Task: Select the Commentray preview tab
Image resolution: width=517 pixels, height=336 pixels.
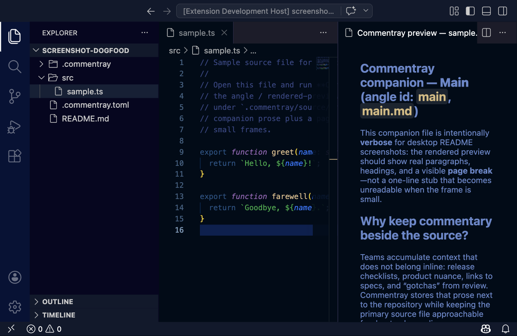Action: pyautogui.click(x=408, y=33)
